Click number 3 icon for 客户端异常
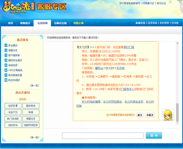Image resolution: width=183 pixels, height=149 pixels. (x=6, y=55)
